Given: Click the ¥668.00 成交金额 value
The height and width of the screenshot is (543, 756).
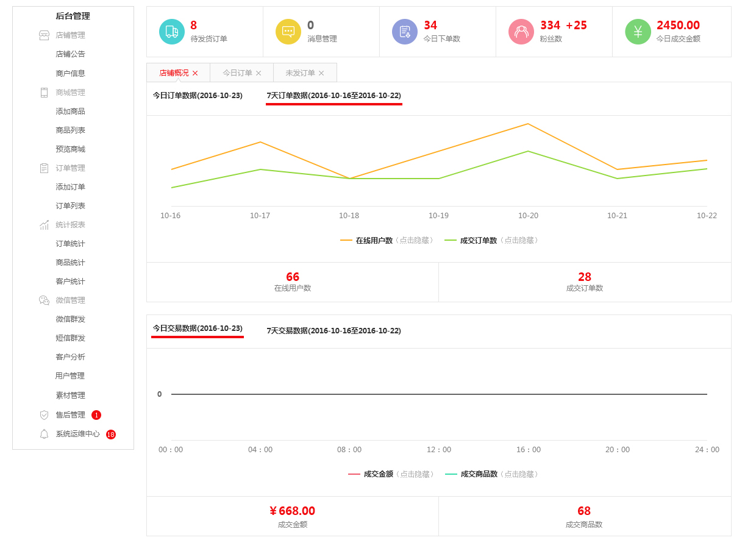Looking at the screenshot, I should click(x=293, y=511).
